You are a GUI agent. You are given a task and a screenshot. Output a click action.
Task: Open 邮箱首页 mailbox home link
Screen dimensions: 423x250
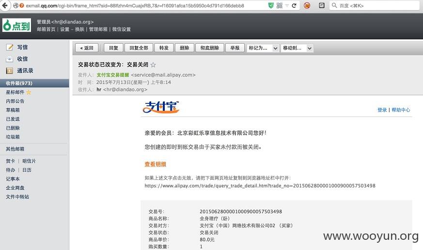[46, 29]
